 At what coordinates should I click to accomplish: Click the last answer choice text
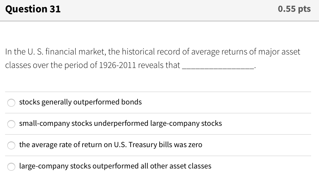[x=115, y=166]
